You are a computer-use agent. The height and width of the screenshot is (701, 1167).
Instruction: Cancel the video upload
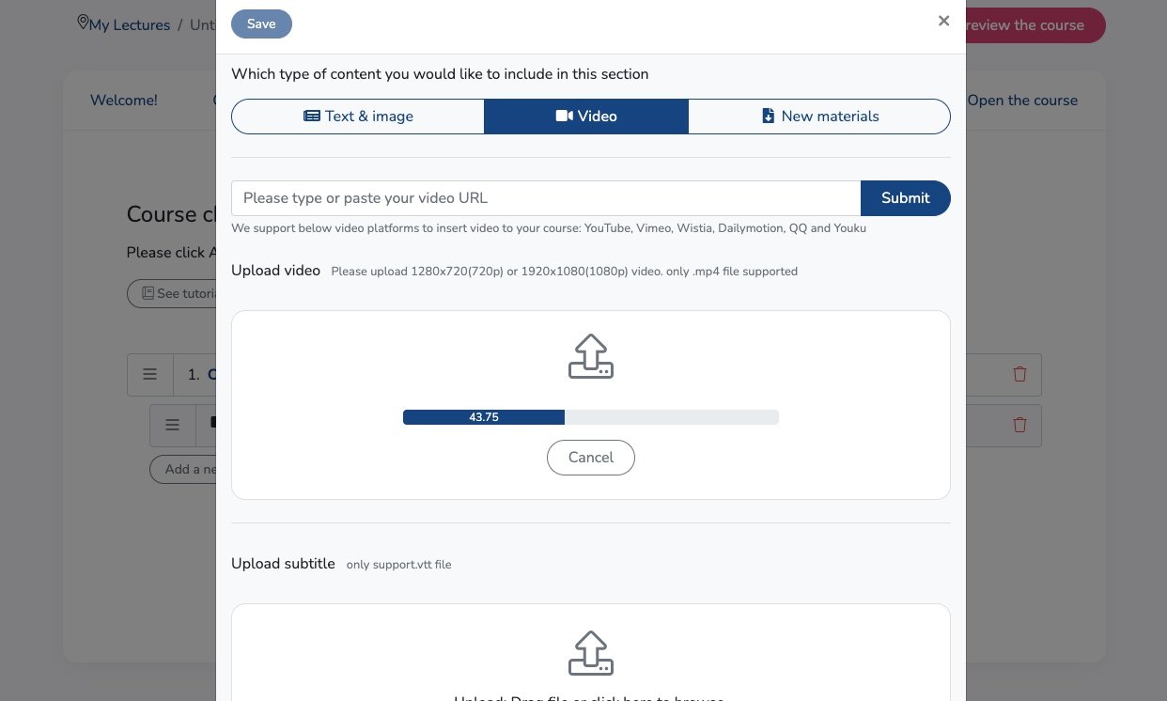[591, 458]
